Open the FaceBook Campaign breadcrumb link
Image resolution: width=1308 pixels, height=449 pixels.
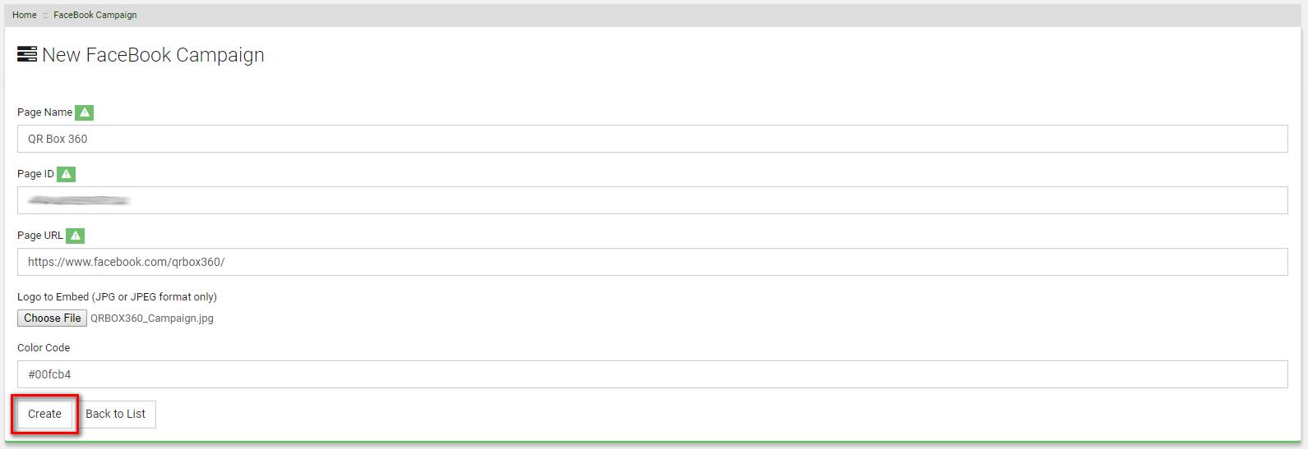95,15
